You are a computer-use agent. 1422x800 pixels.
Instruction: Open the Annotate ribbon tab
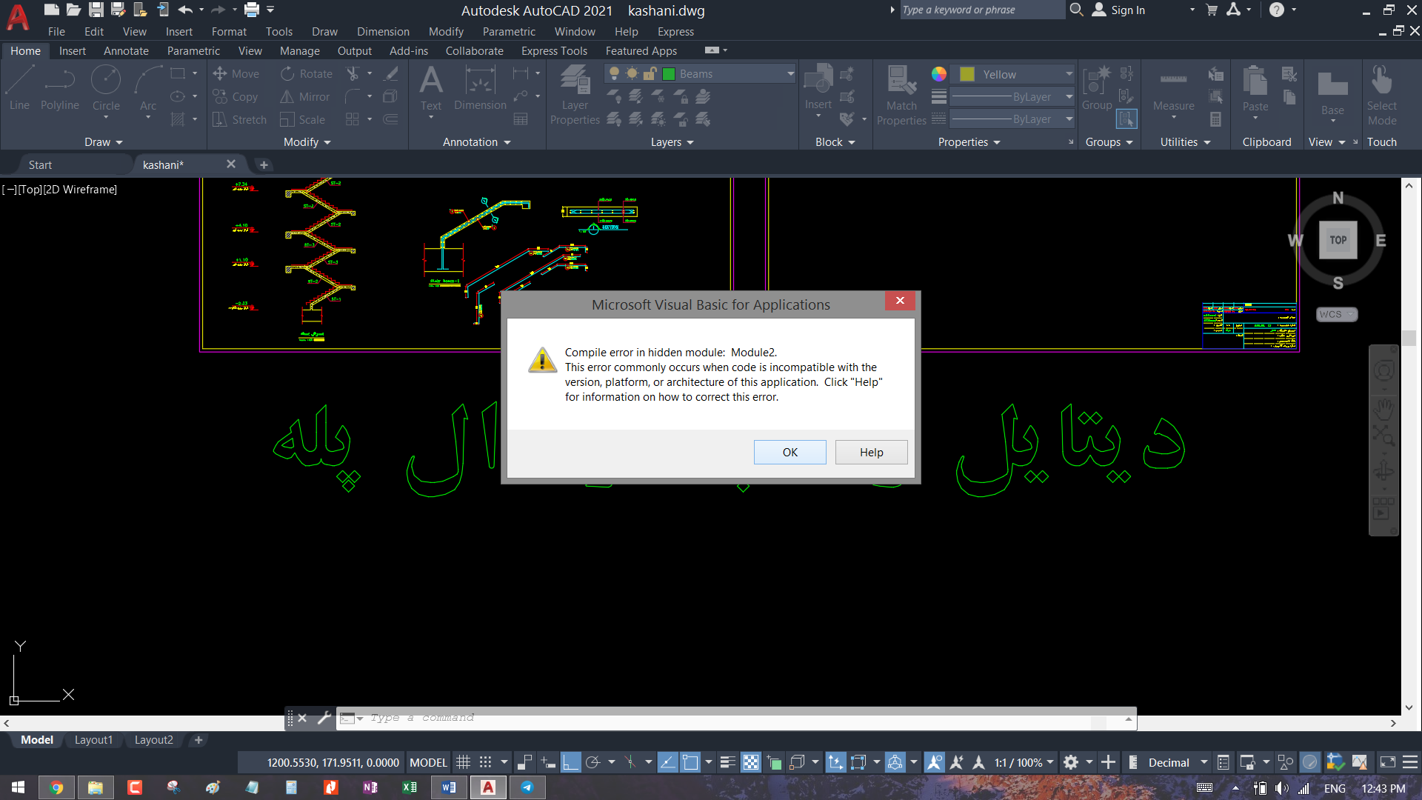point(126,50)
